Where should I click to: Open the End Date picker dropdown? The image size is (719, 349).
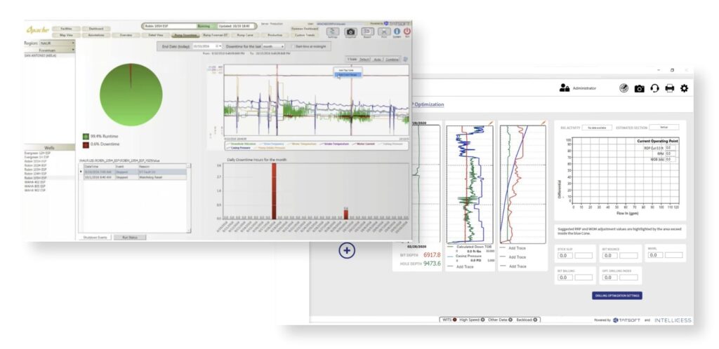click(x=218, y=46)
